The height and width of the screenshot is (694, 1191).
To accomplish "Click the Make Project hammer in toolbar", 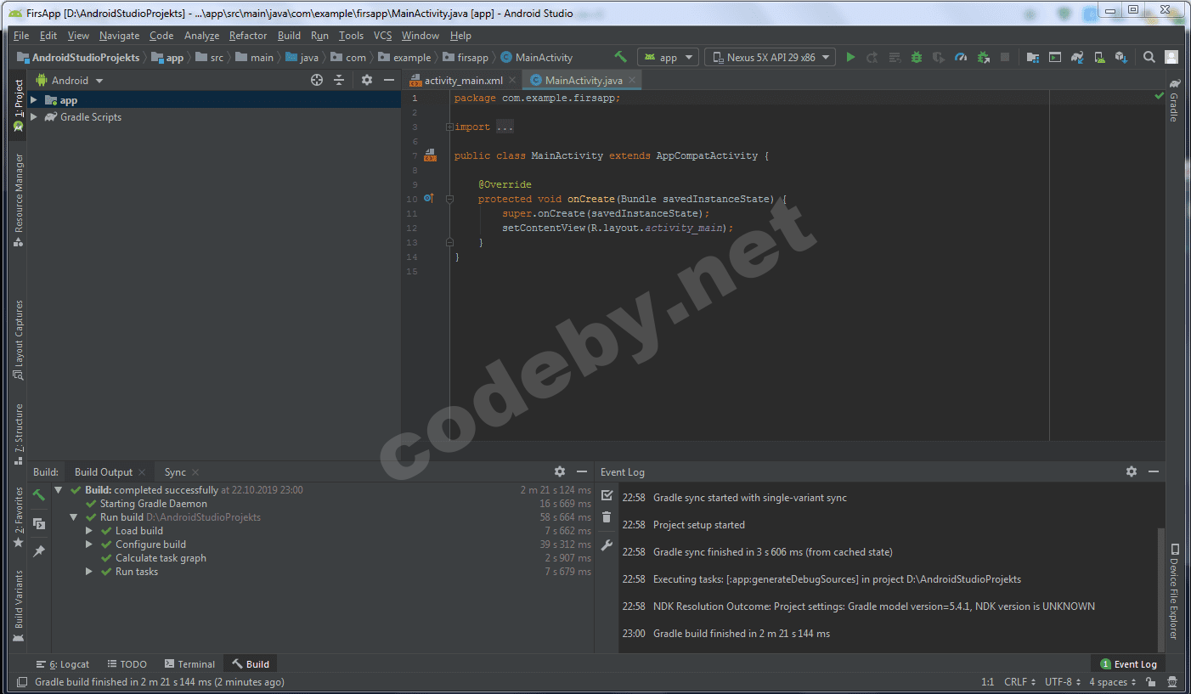I will tap(621, 57).
